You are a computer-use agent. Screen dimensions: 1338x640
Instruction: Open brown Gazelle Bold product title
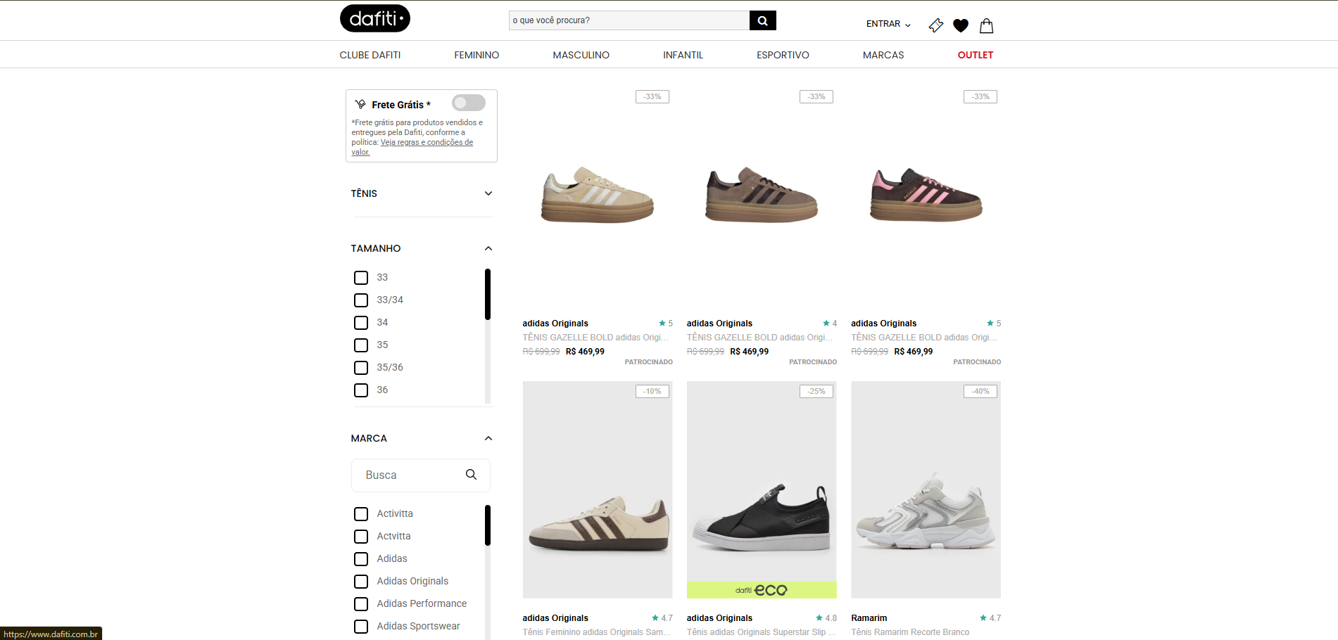point(760,338)
